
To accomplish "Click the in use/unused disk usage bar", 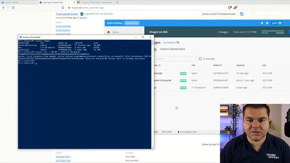I will coord(273,31).
